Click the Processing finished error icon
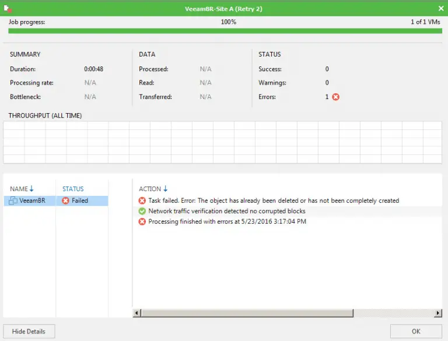This screenshot has height=341, width=448. [x=142, y=222]
